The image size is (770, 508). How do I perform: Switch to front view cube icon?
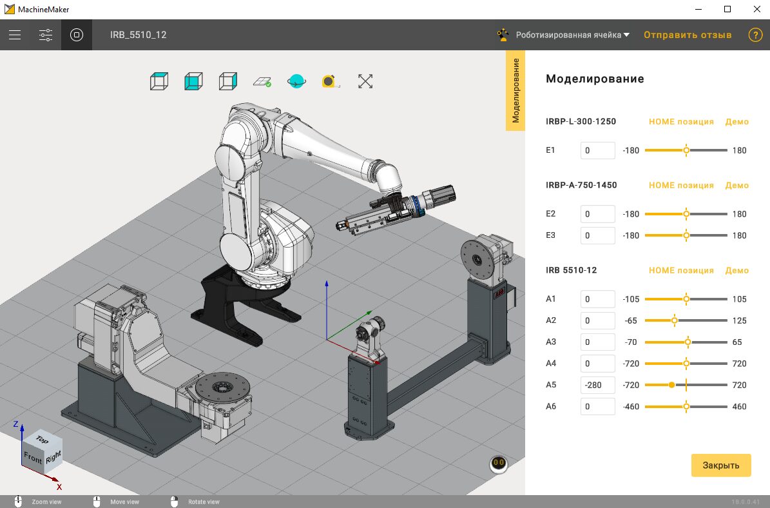pos(193,81)
